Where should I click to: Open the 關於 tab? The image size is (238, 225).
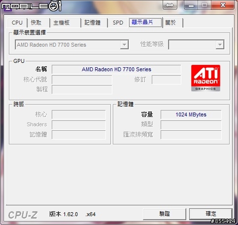pyautogui.click(x=173, y=23)
